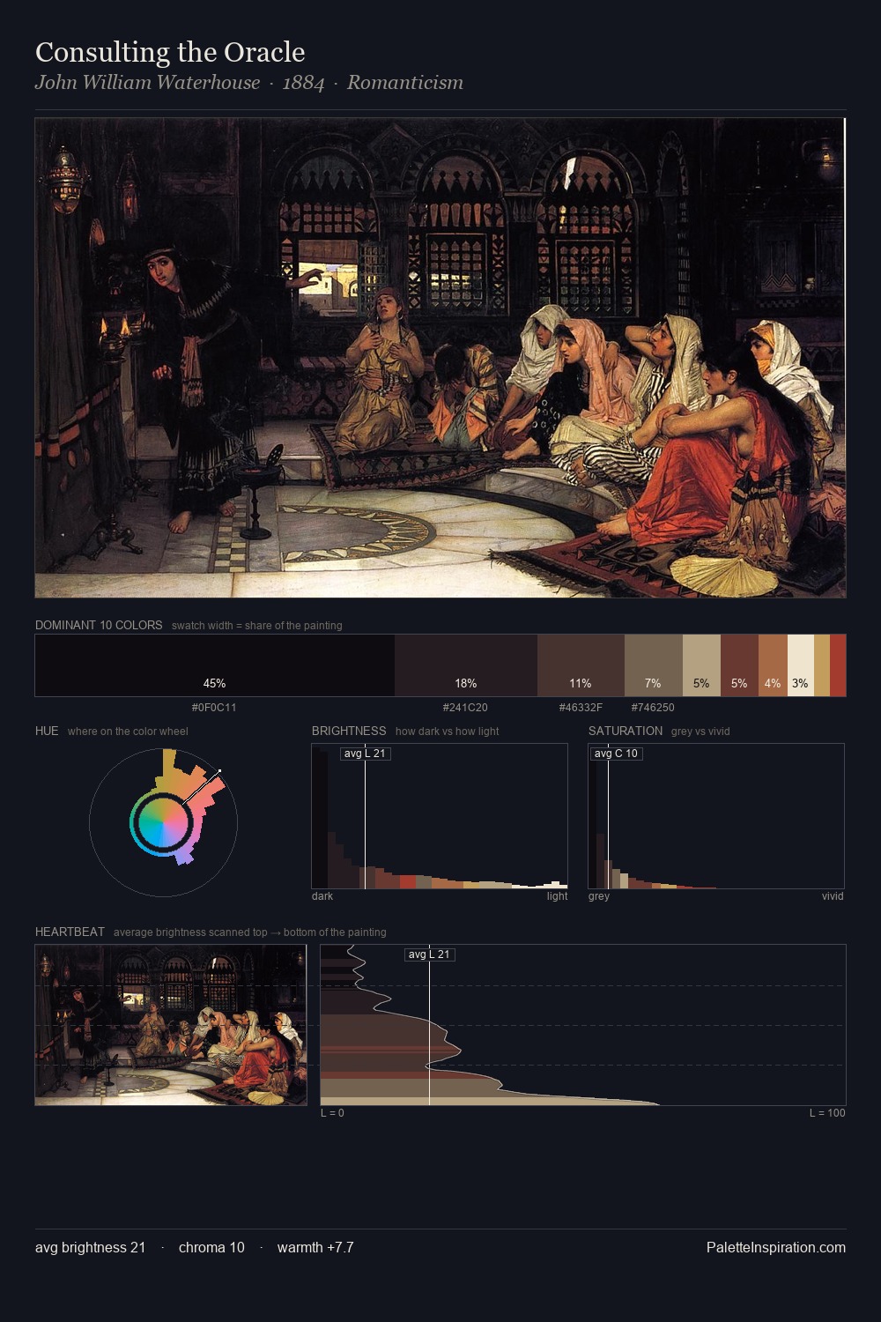Click the DOMINANT 10 COLORS heading
881x1322 pixels.
99,625
